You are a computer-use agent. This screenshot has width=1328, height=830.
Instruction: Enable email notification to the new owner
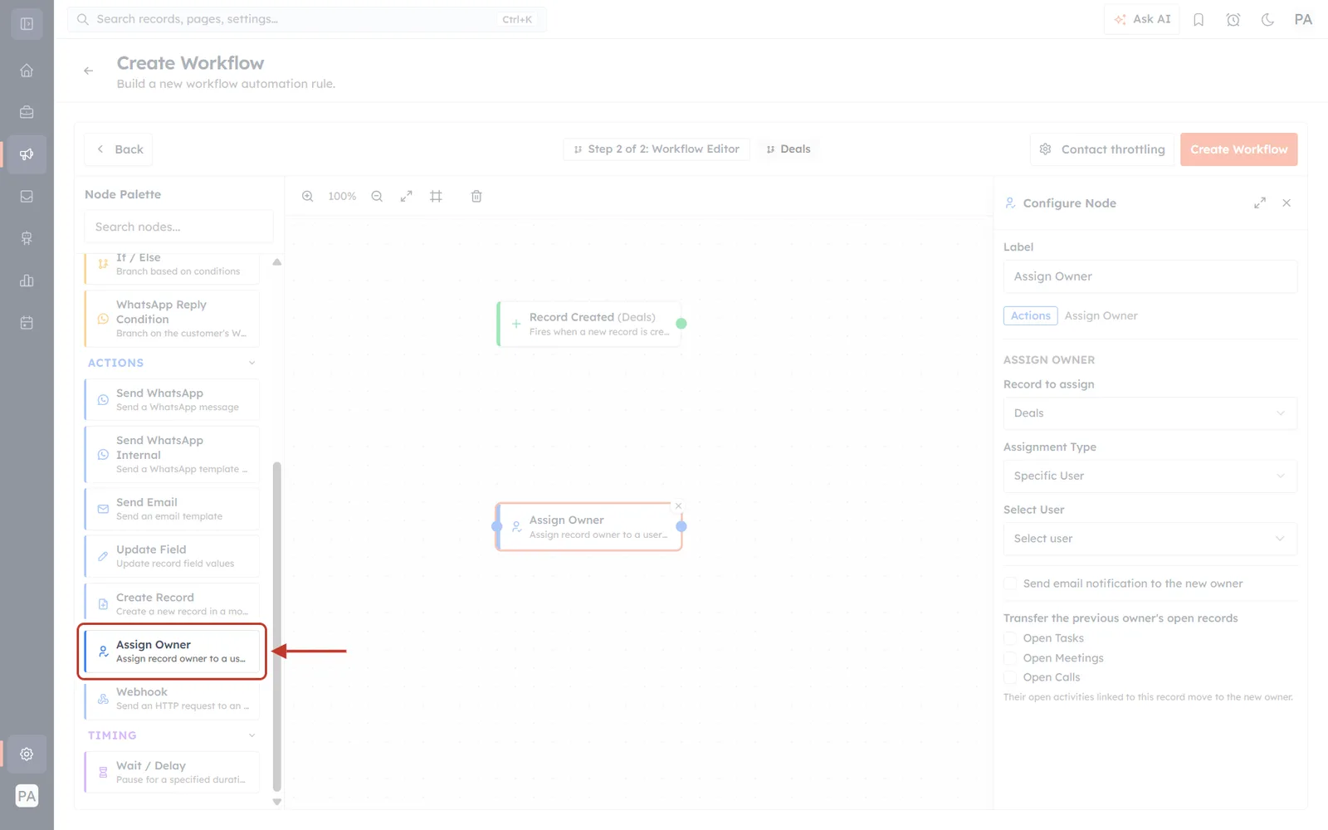(x=1010, y=583)
